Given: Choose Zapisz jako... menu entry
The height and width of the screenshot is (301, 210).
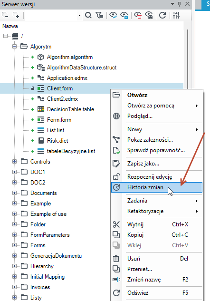Looking at the screenshot, I should click(157, 164).
